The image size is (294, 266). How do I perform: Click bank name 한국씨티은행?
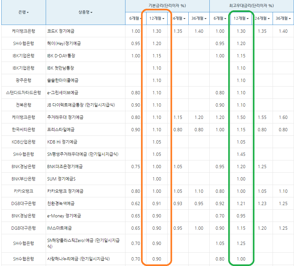(x=23, y=130)
